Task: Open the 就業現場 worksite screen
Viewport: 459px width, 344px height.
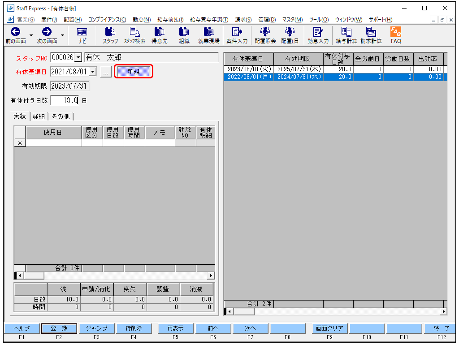Action: point(208,35)
